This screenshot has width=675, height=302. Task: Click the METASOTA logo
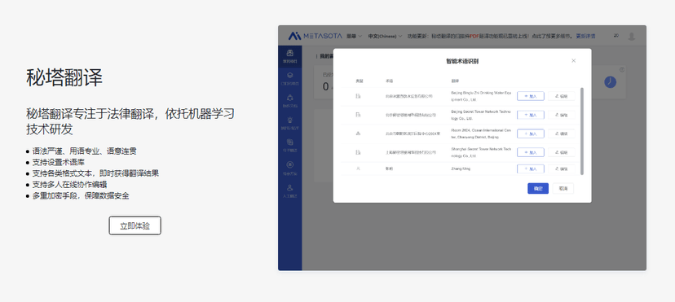(x=315, y=36)
